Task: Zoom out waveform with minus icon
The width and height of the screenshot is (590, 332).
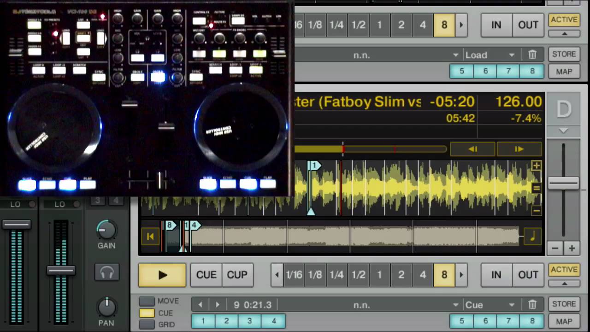Action: click(536, 211)
